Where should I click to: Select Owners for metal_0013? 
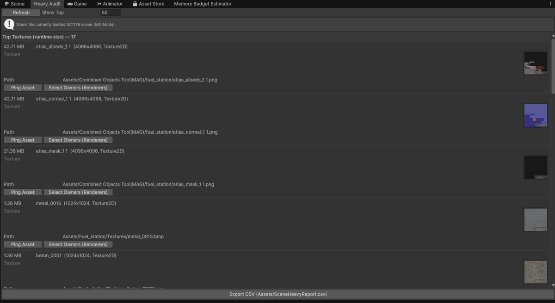(78, 244)
